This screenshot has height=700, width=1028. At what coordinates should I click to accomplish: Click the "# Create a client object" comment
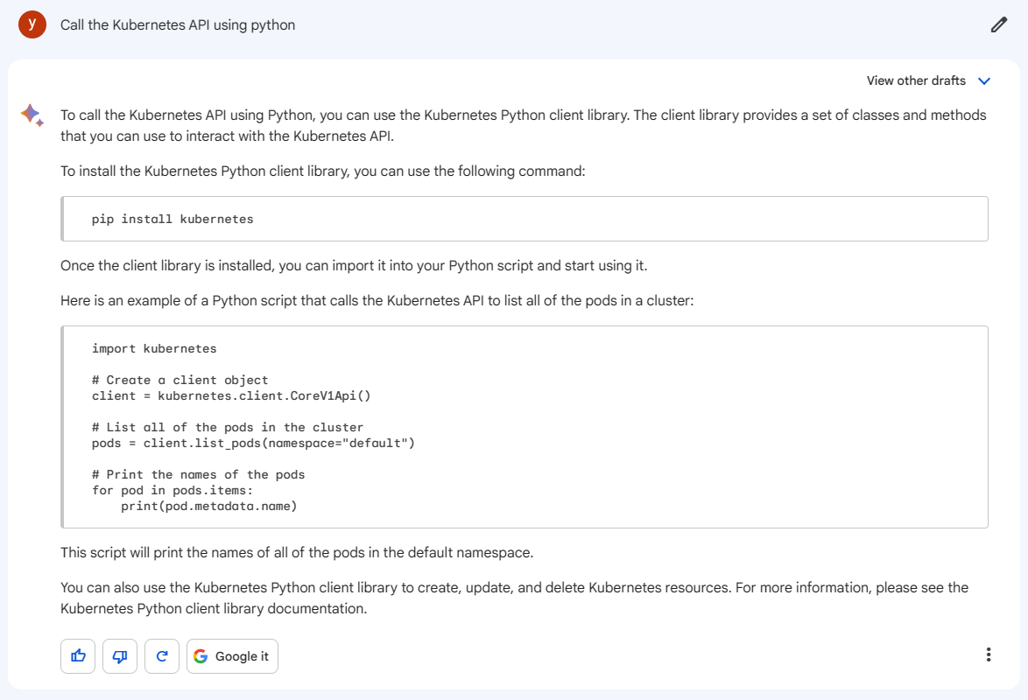[180, 380]
